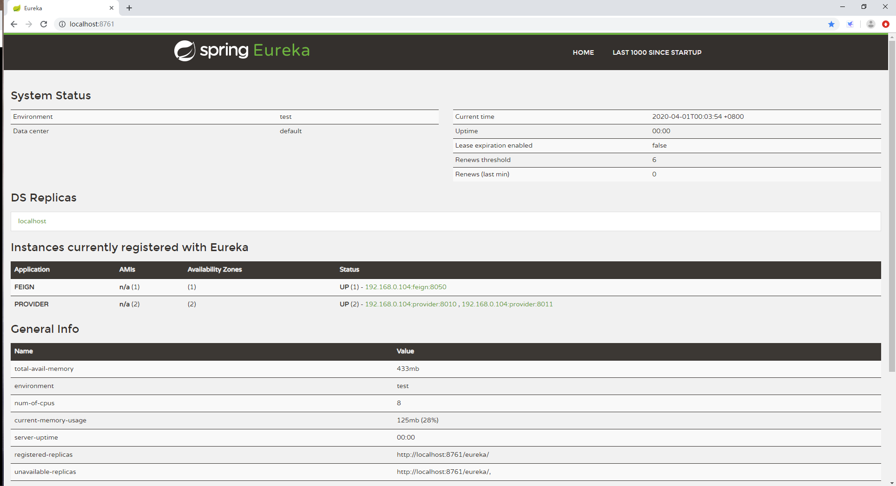The image size is (896, 486).
Task: Select the Eureka browser tab
Action: tap(63, 8)
